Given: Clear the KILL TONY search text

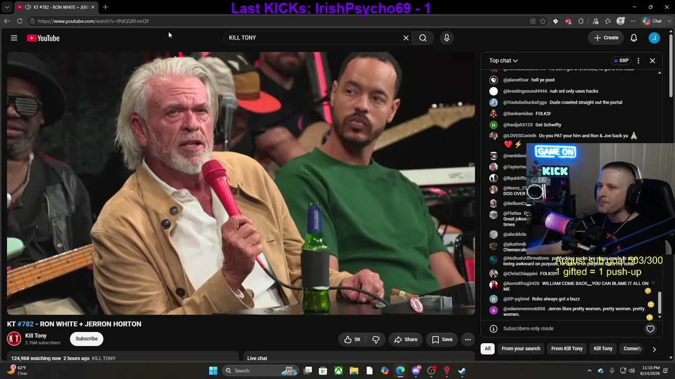Looking at the screenshot, I should pos(406,38).
